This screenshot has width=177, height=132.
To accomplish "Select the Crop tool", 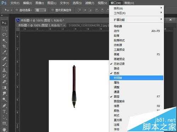I will (x=4, y=46).
